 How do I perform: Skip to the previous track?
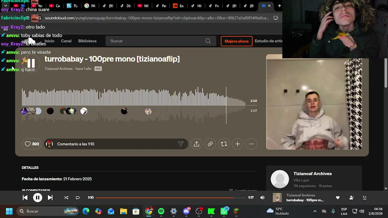click(x=25, y=198)
